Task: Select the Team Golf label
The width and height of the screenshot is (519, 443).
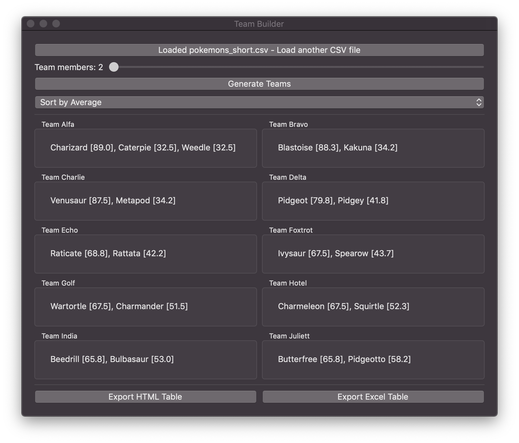Action: click(x=58, y=283)
